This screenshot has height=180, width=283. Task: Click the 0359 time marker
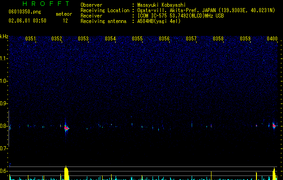click(x=245, y=39)
